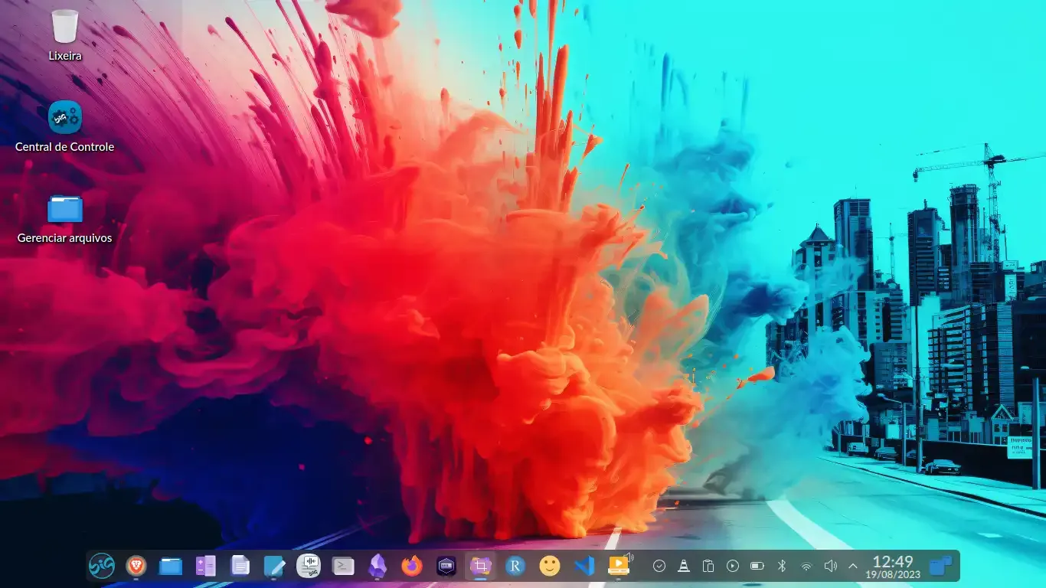1046x588 pixels.
Task: Select the Central de Controle desktop icon
Action: click(65, 126)
